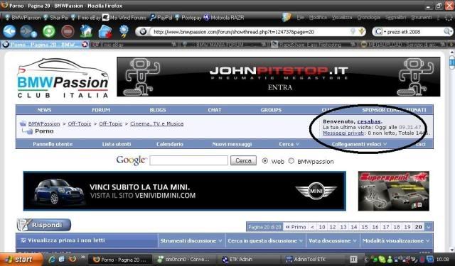Expand the Cerca dropdown in navbar

click(x=289, y=144)
